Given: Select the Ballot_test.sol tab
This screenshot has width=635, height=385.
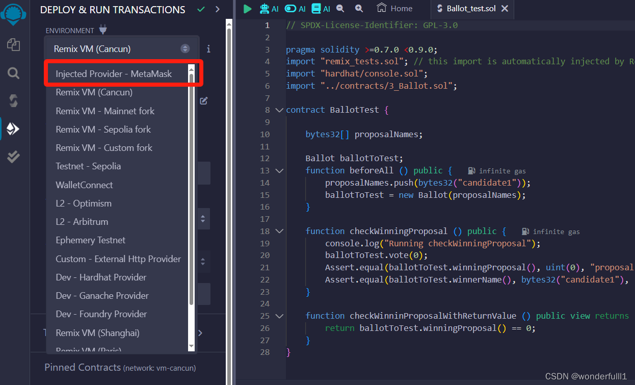Looking at the screenshot, I should pyautogui.click(x=471, y=9).
